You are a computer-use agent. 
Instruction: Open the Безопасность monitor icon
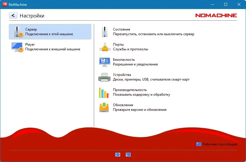[105, 62]
